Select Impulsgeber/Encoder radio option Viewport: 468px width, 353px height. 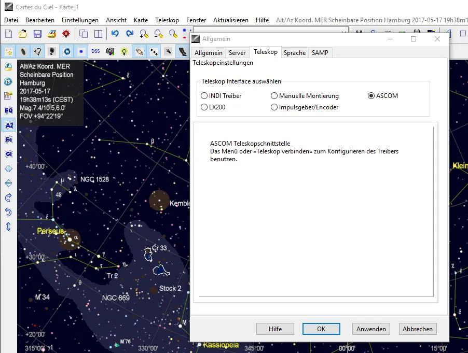(274, 107)
